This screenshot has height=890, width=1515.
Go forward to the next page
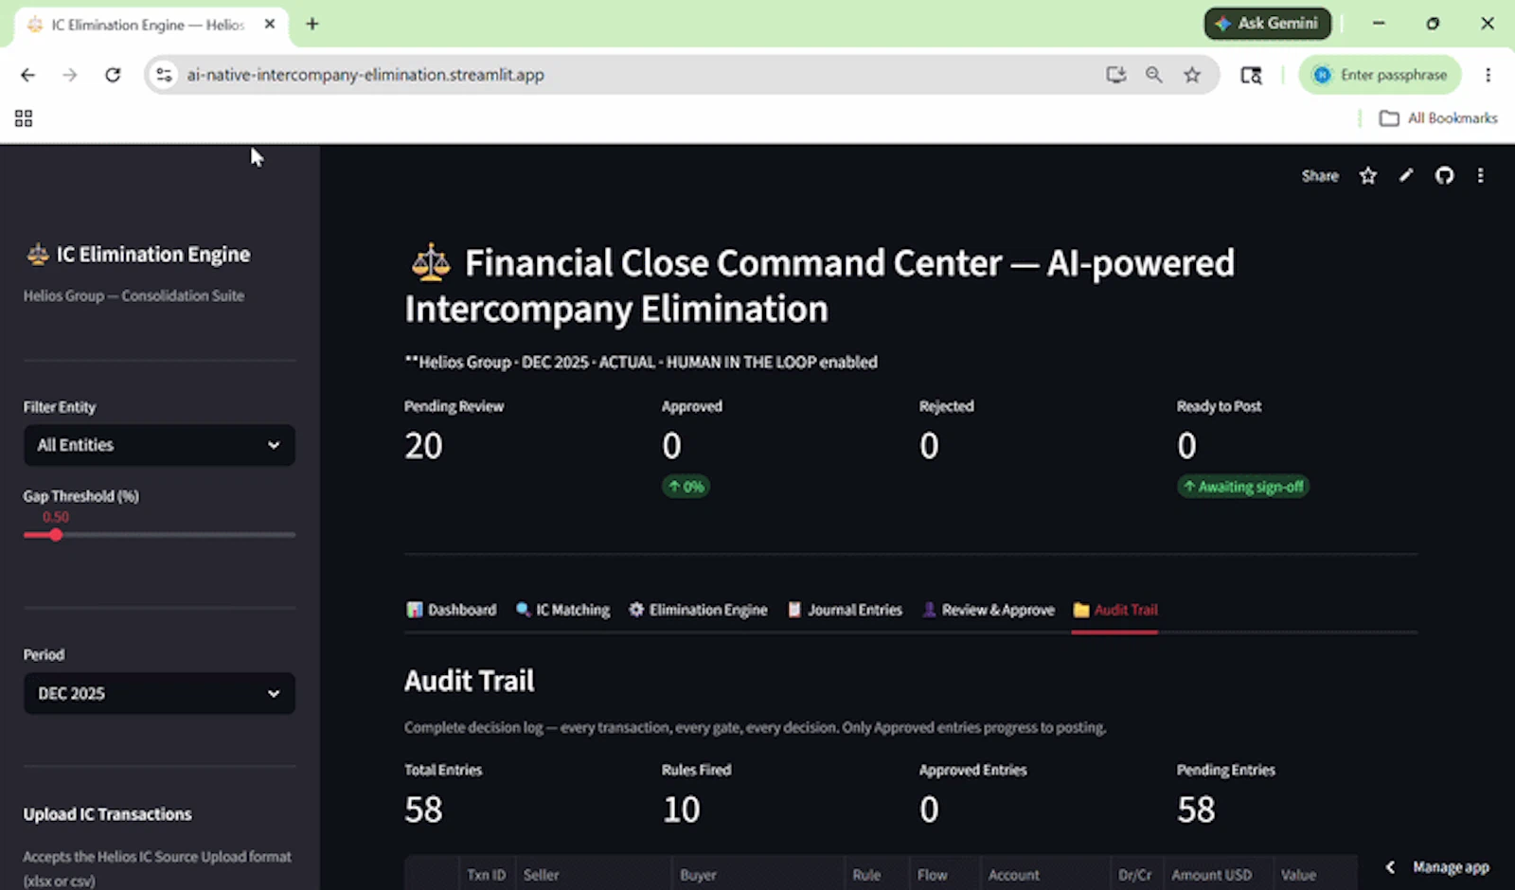click(x=70, y=75)
